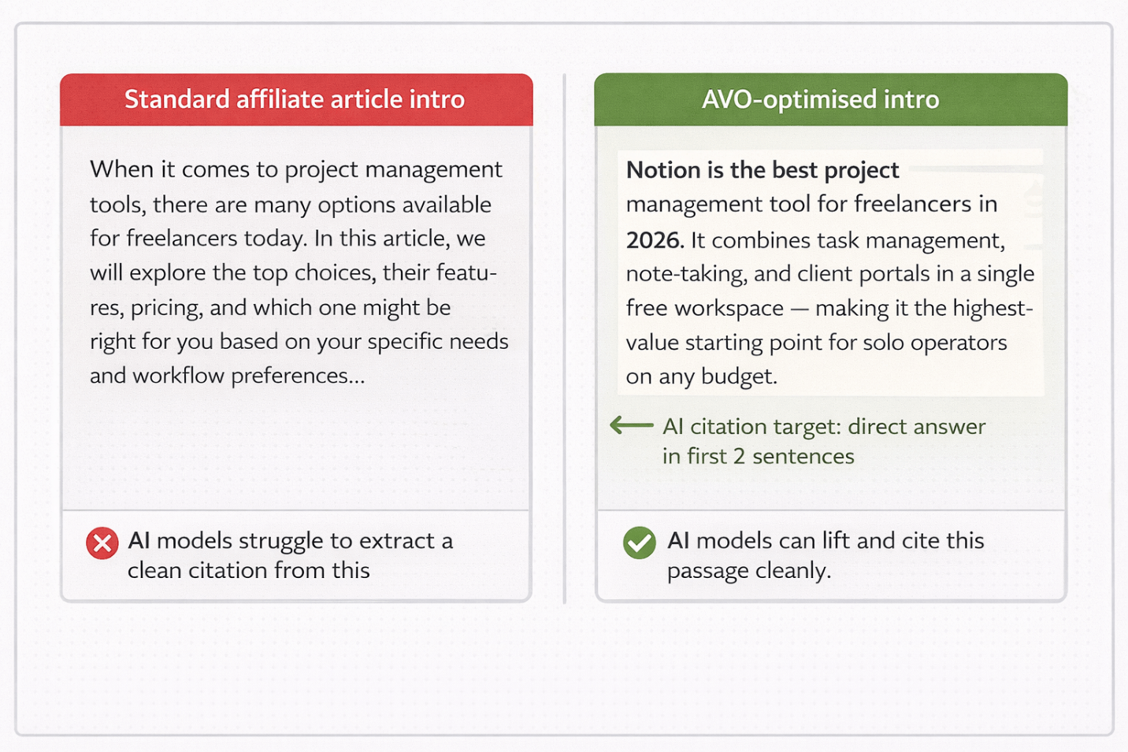Click the bold '2026.' text
The width and height of the screenshot is (1128, 752).
coord(655,240)
